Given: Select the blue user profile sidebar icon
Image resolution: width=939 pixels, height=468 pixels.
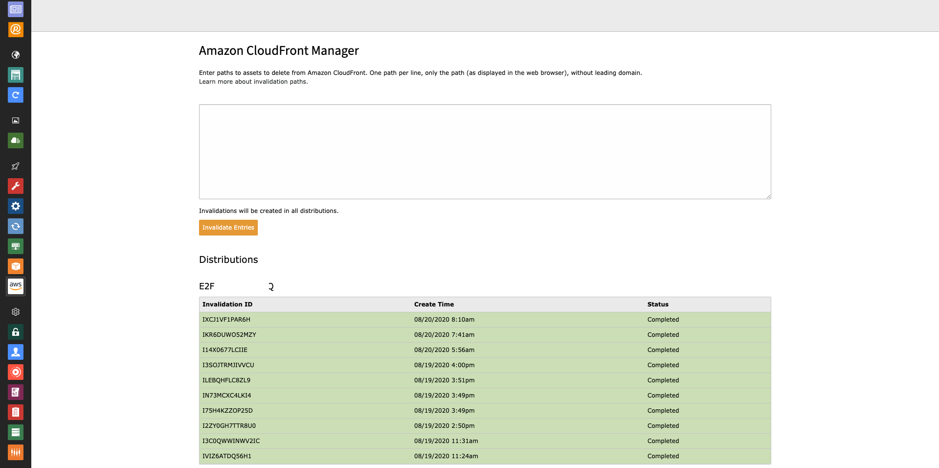Looking at the screenshot, I should click(x=16, y=352).
